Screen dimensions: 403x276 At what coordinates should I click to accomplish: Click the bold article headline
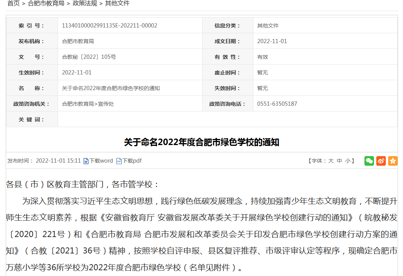(x=201, y=142)
